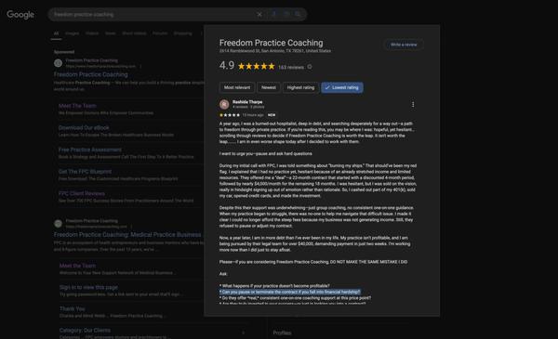Click the Write a review button
Viewport: 558px width, 339px height.
404,45
